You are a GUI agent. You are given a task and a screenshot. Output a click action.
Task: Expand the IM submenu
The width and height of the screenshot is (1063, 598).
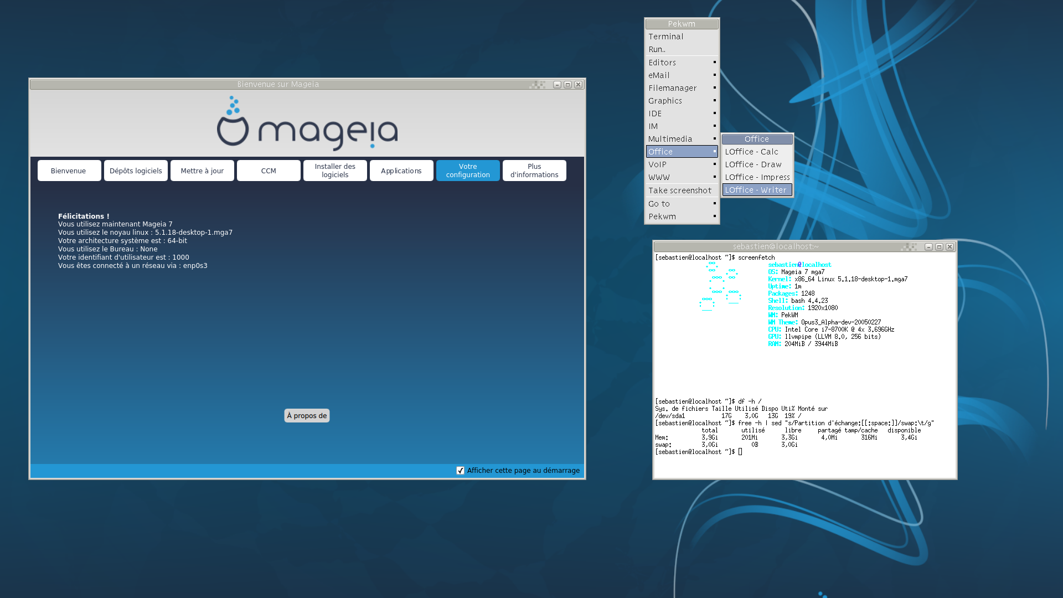click(x=682, y=126)
